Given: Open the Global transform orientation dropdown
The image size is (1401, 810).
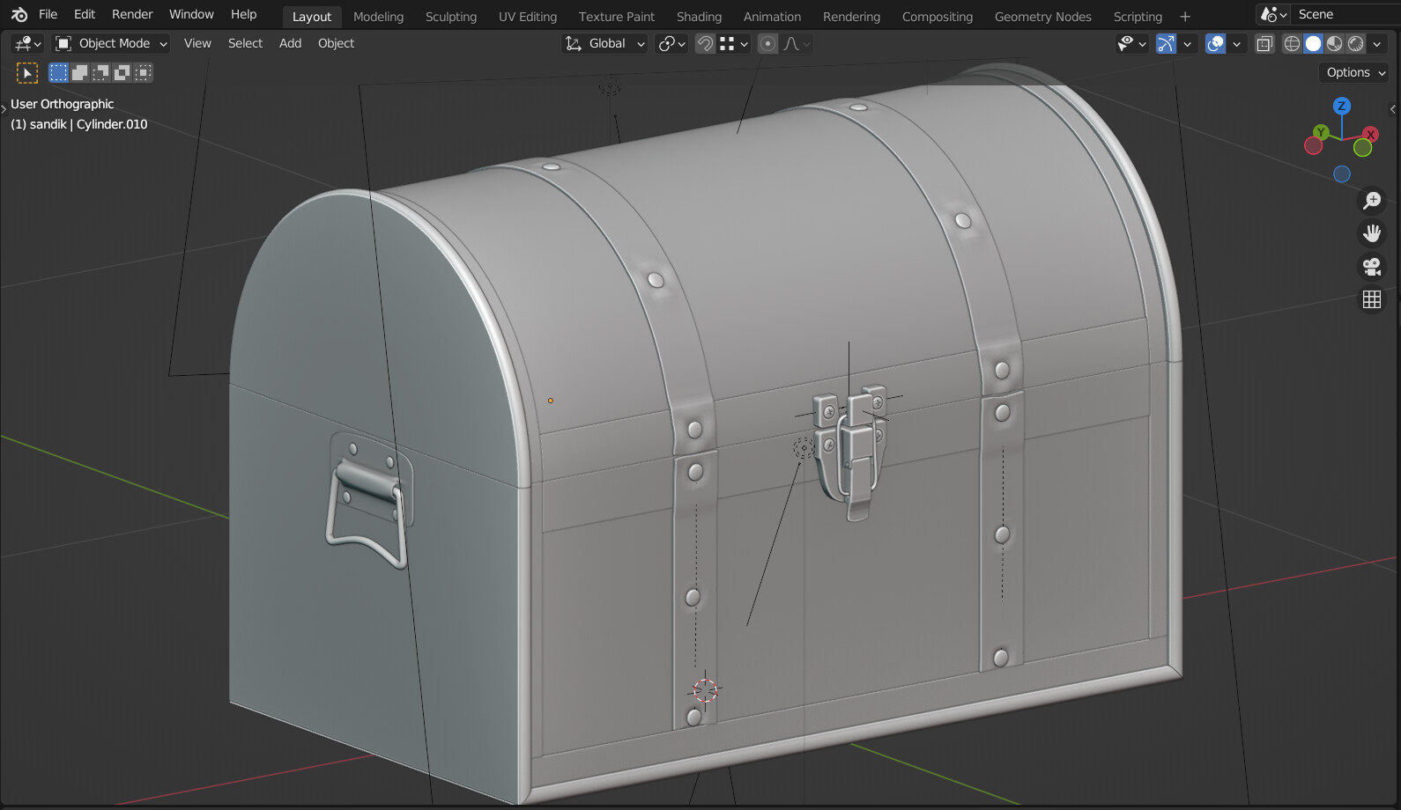Looking at the screenshot, I should point(605,43).
